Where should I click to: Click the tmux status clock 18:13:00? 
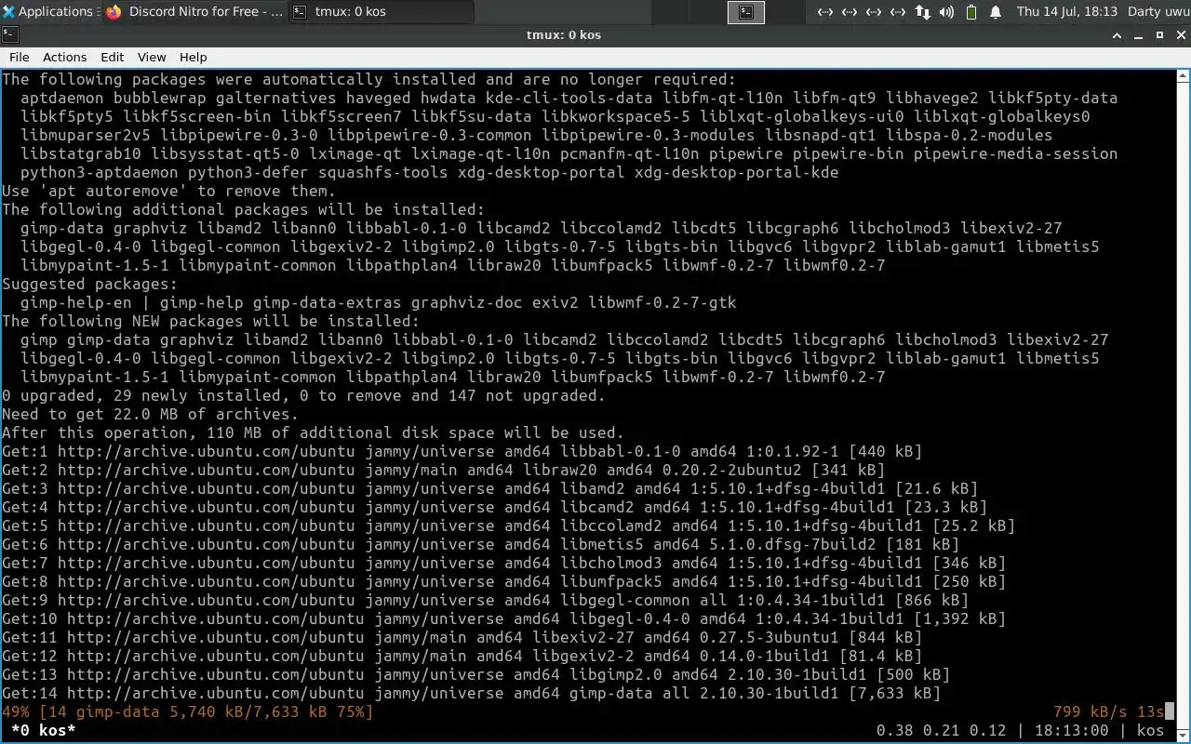click(1071, 731)
